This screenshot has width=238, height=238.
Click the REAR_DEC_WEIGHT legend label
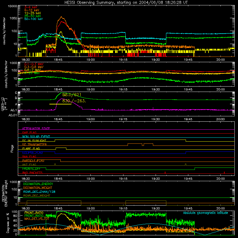tap(37, 196)
